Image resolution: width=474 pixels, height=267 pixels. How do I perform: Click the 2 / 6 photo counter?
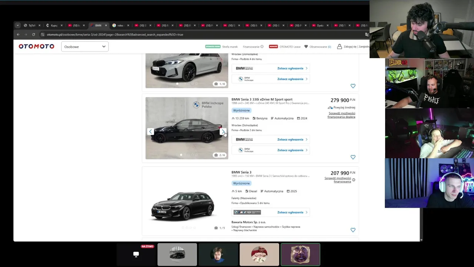pyautogui.click(x=220, y=155)
